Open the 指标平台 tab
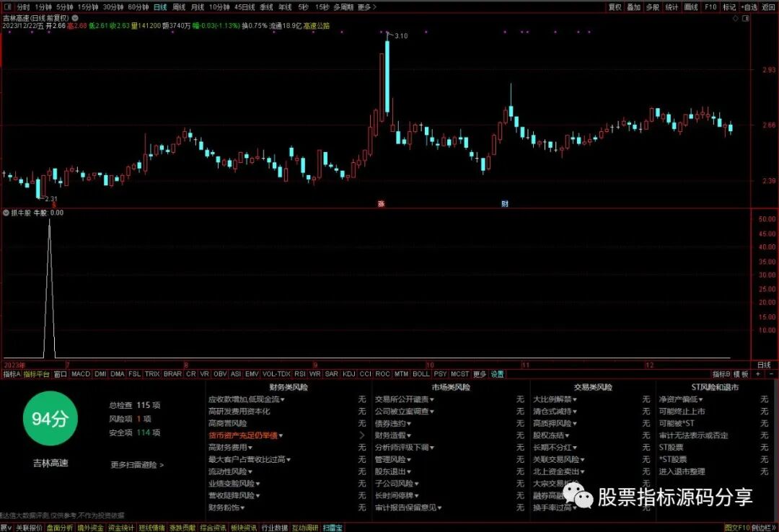The image size is (779, 532). point(37,374)
